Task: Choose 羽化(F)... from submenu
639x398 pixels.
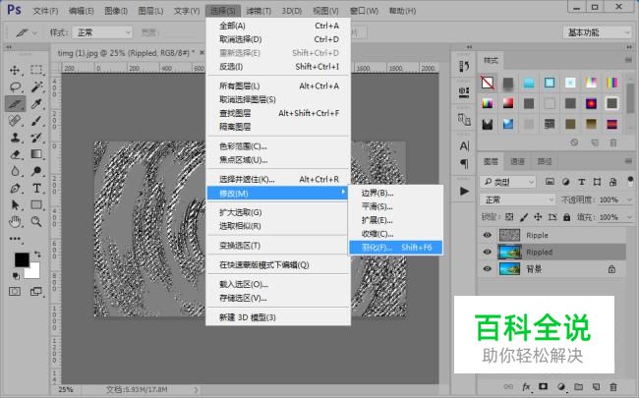Action: coord(395,248)
